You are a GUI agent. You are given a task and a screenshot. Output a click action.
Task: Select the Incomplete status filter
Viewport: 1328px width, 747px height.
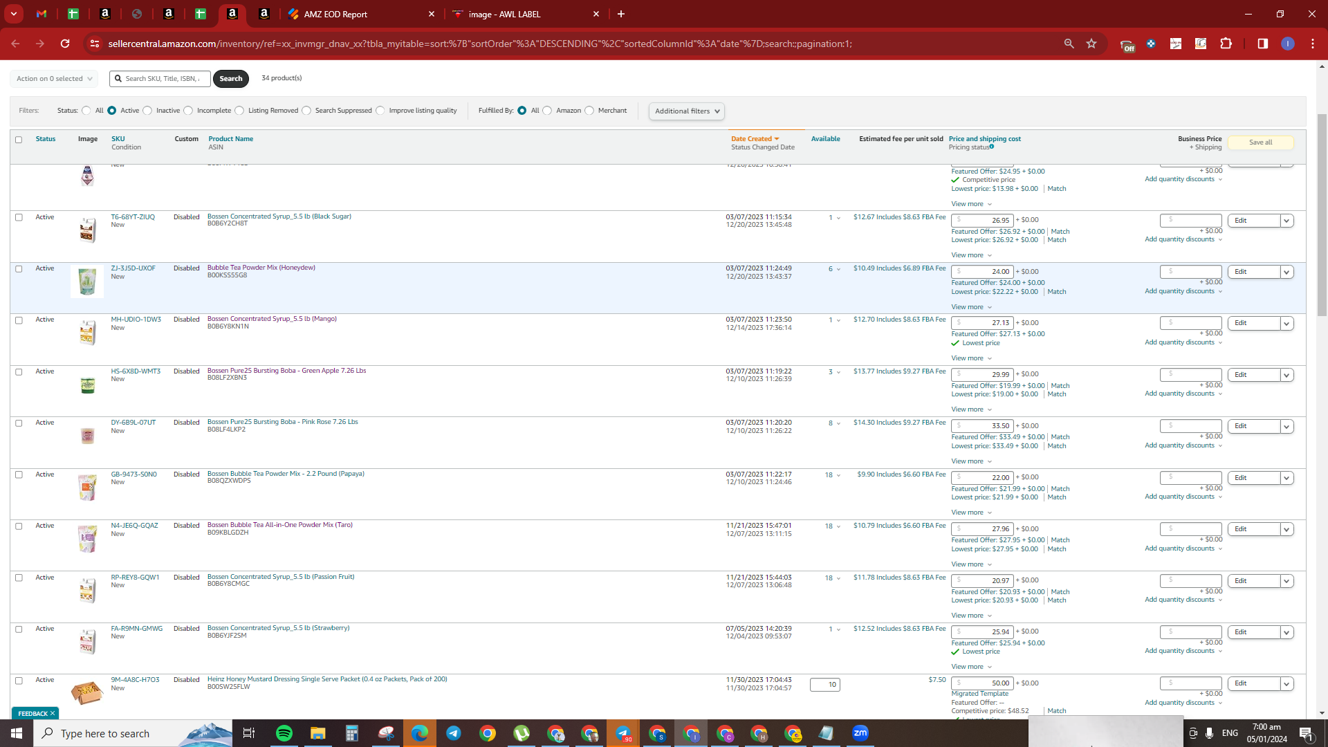coord(188,111)
